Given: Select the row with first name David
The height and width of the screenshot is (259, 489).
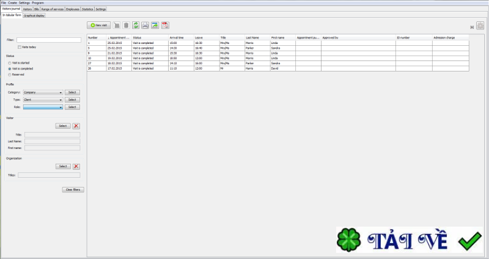Looking at the screenshot, I should click(x=278, y=68).
